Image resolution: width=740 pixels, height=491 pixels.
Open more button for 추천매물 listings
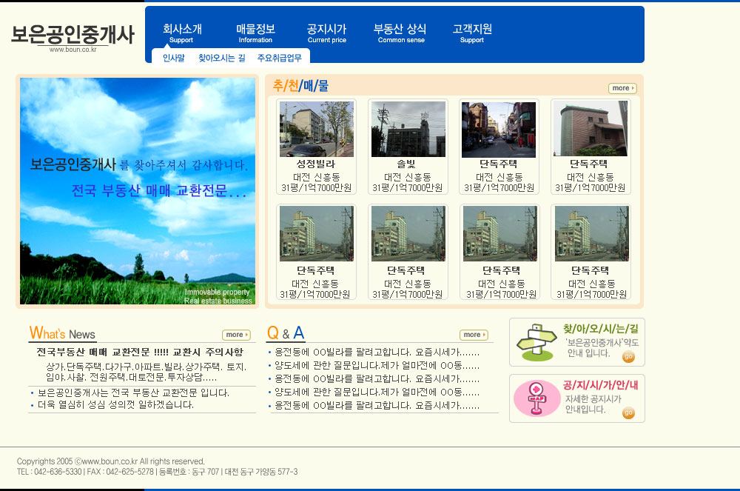622,88
